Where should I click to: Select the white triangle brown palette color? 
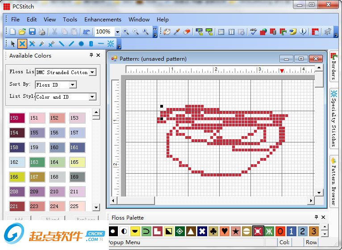click(191, 231)
